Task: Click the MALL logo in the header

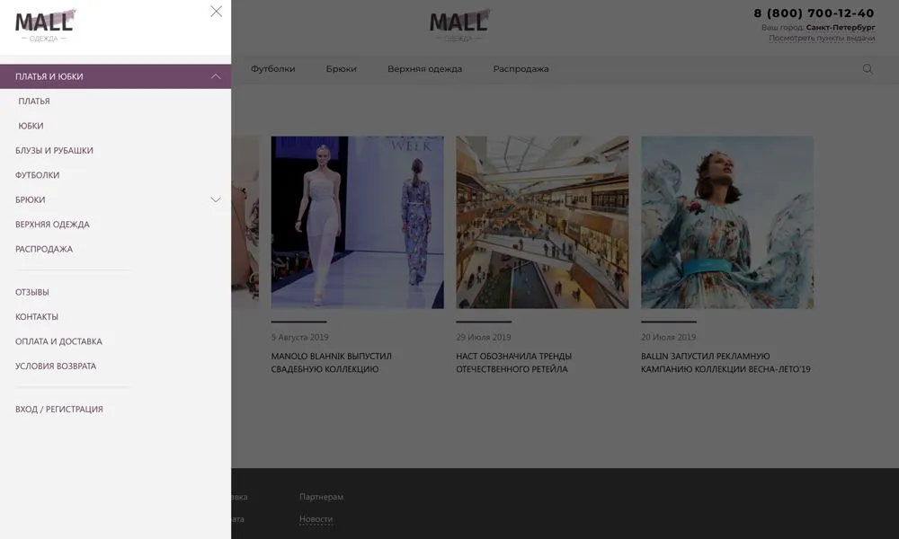Action: [x=458, y=22]
